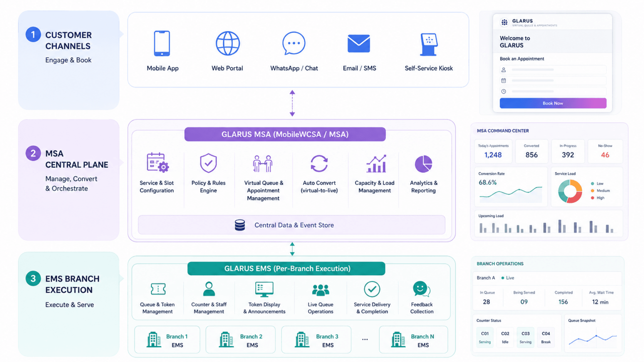Click the Conversion Rate line chart
This screenshot has width=644, height=362.
(x=511, y=194)
